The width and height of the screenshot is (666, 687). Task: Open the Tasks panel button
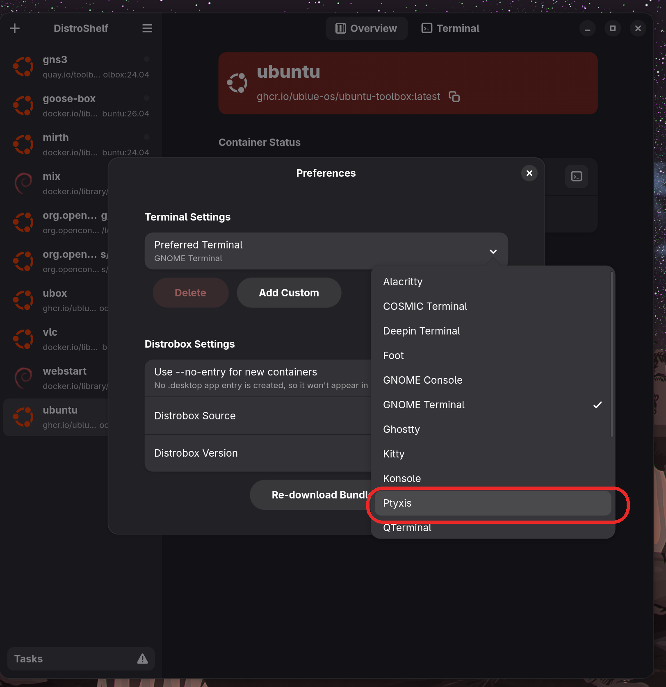(81, 659)
